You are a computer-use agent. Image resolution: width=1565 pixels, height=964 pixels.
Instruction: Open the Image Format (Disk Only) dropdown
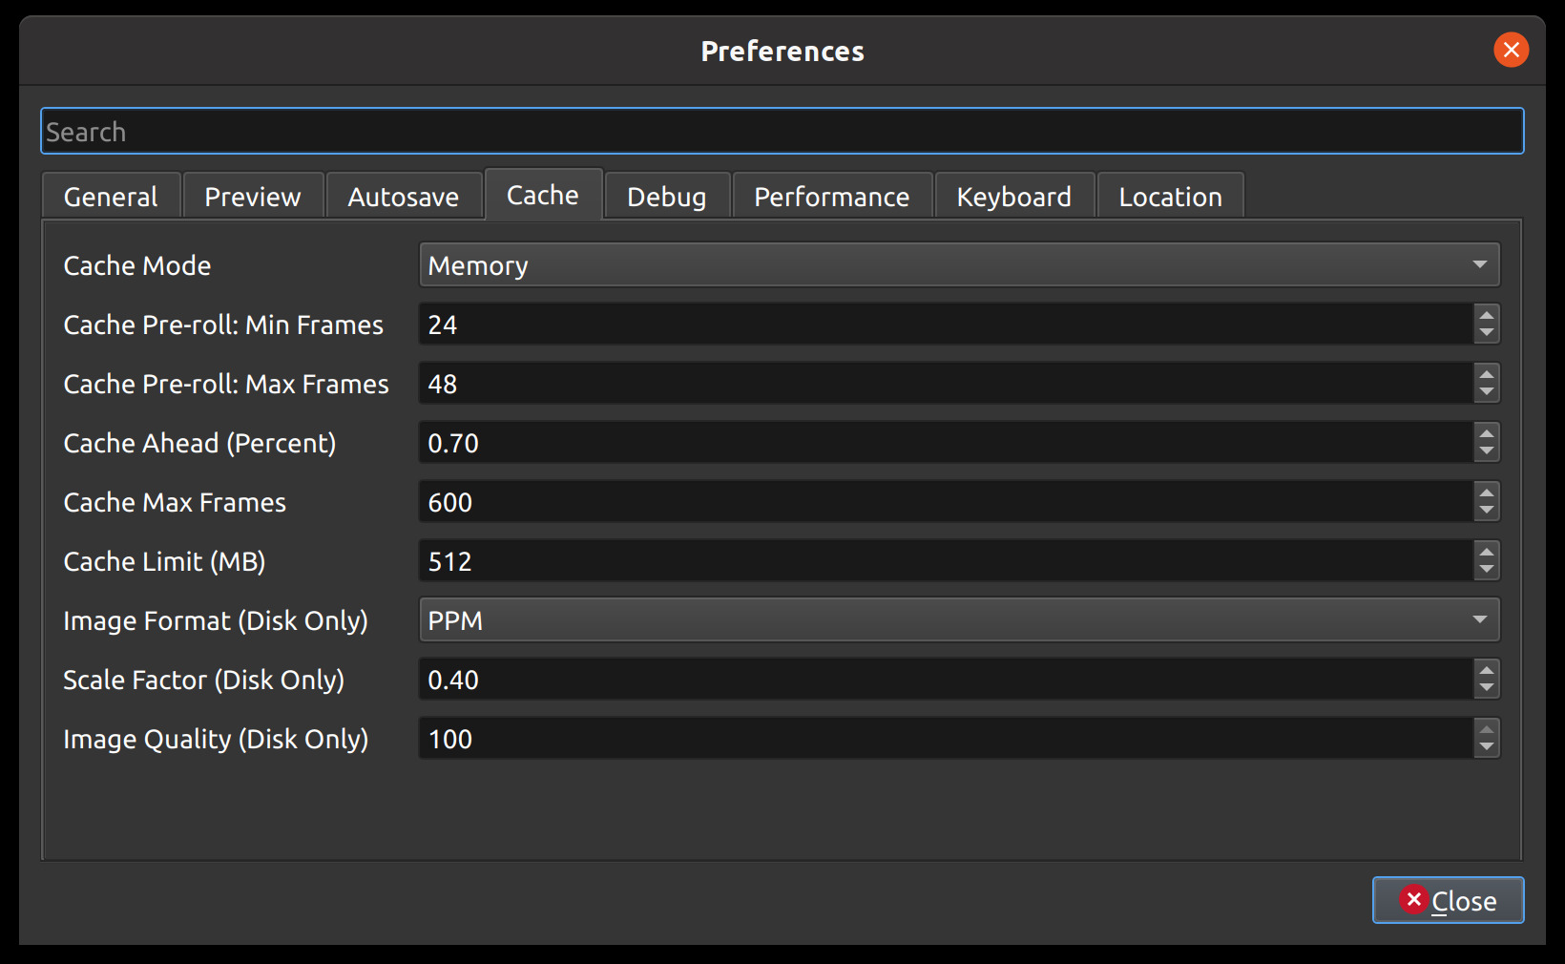coord(954,619)
